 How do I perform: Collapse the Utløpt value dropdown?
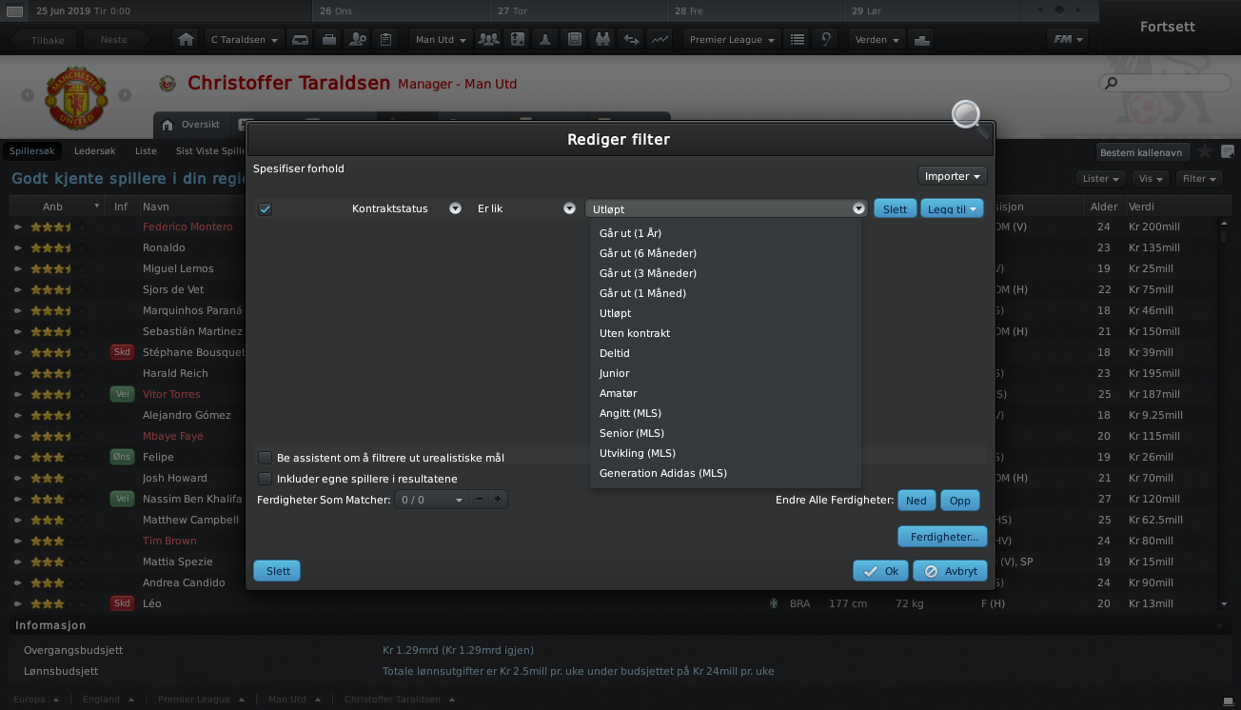(x=858, y=208)
